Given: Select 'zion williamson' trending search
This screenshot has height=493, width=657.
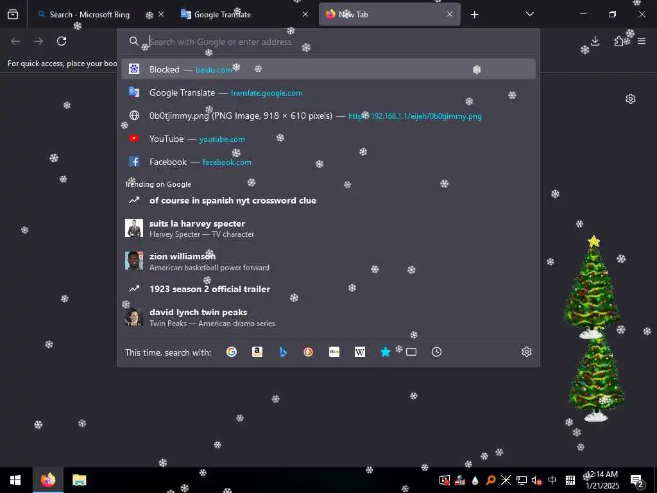Looking at the screenshot, I should tap(328, 261).
